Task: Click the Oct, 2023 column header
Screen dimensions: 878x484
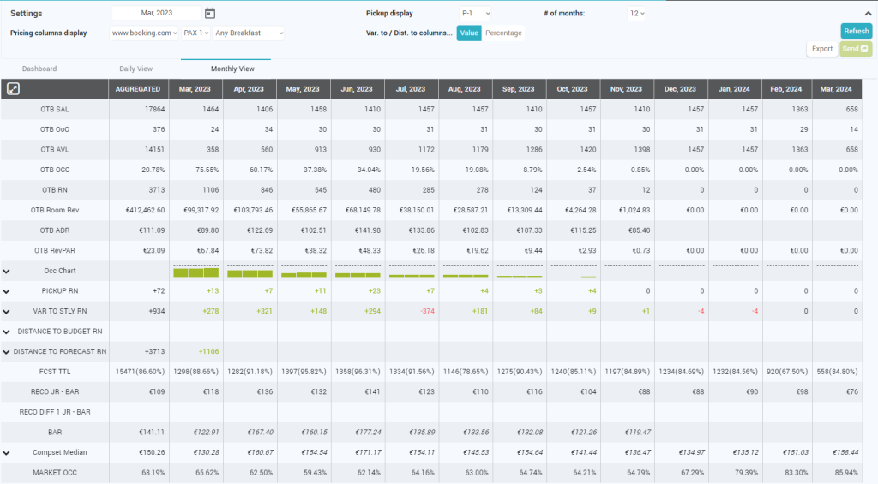Action: coord(572,89)
